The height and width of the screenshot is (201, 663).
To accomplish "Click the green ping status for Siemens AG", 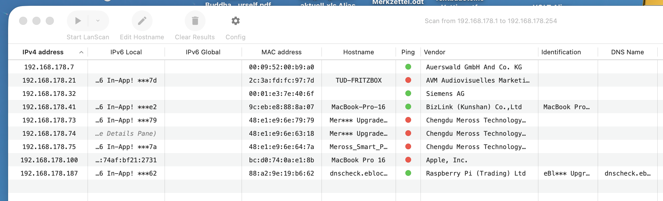I will pos(408,94).
